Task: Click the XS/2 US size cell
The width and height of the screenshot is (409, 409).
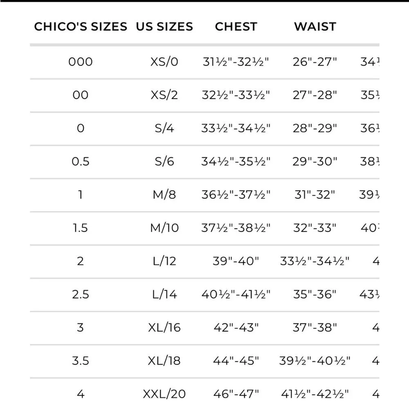Action: pyautogui.click(x=164, y=95)
